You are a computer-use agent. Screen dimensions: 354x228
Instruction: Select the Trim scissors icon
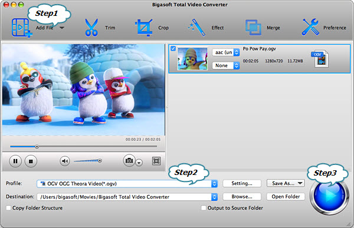click(x=91, y=28)
